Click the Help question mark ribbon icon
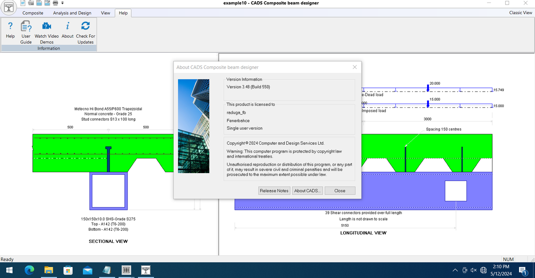This screenshot has height=278, width=535. [10, 31]
